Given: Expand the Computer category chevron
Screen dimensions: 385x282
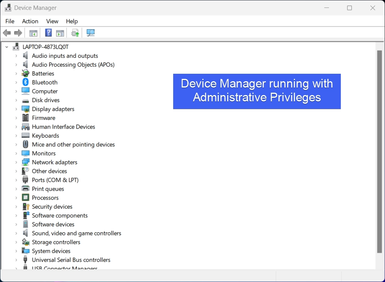Looking at the screenshot, I should [x=16, y=91].
